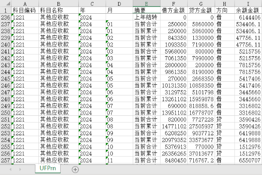Screen dimensions: 262x175
Task: Click the next sheet navigation arrow
Action: [20, 169]
